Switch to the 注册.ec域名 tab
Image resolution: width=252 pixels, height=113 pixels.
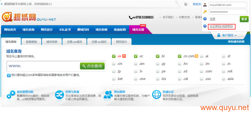[99, 42]
